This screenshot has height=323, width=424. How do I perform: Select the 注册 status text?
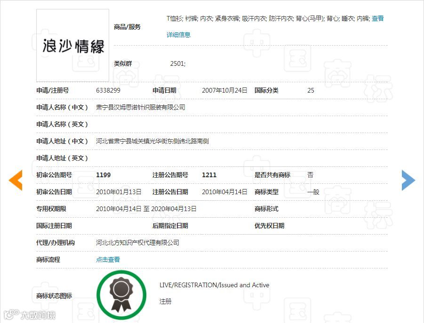pos(166,301)
